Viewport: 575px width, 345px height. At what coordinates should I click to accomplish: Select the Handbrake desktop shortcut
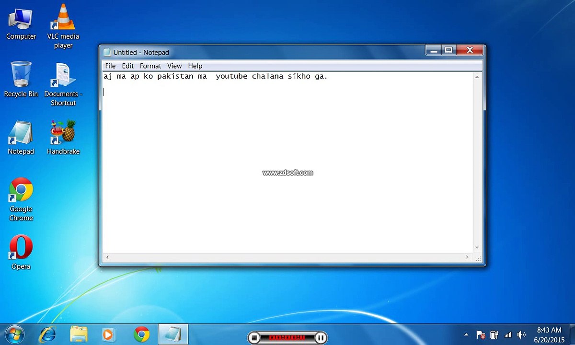(63, 138)
